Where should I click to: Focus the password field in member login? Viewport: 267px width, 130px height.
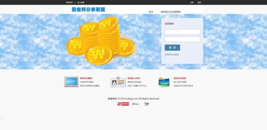182,39
